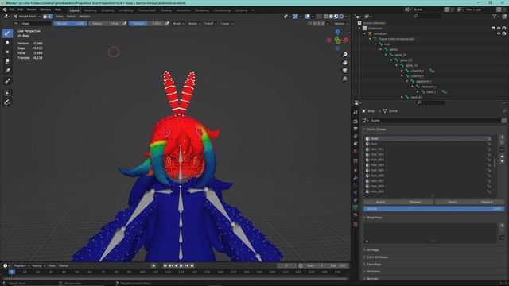Switch to the UV Editing workspace tab

pos(126,10)
